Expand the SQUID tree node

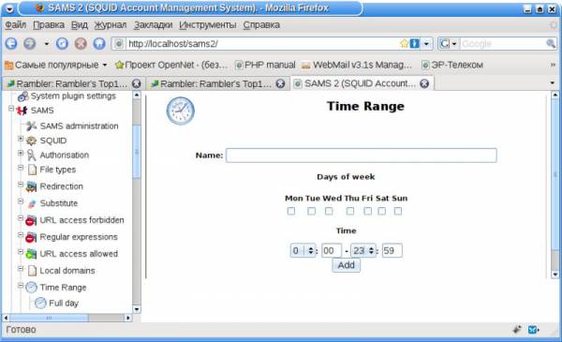point(21,139)
